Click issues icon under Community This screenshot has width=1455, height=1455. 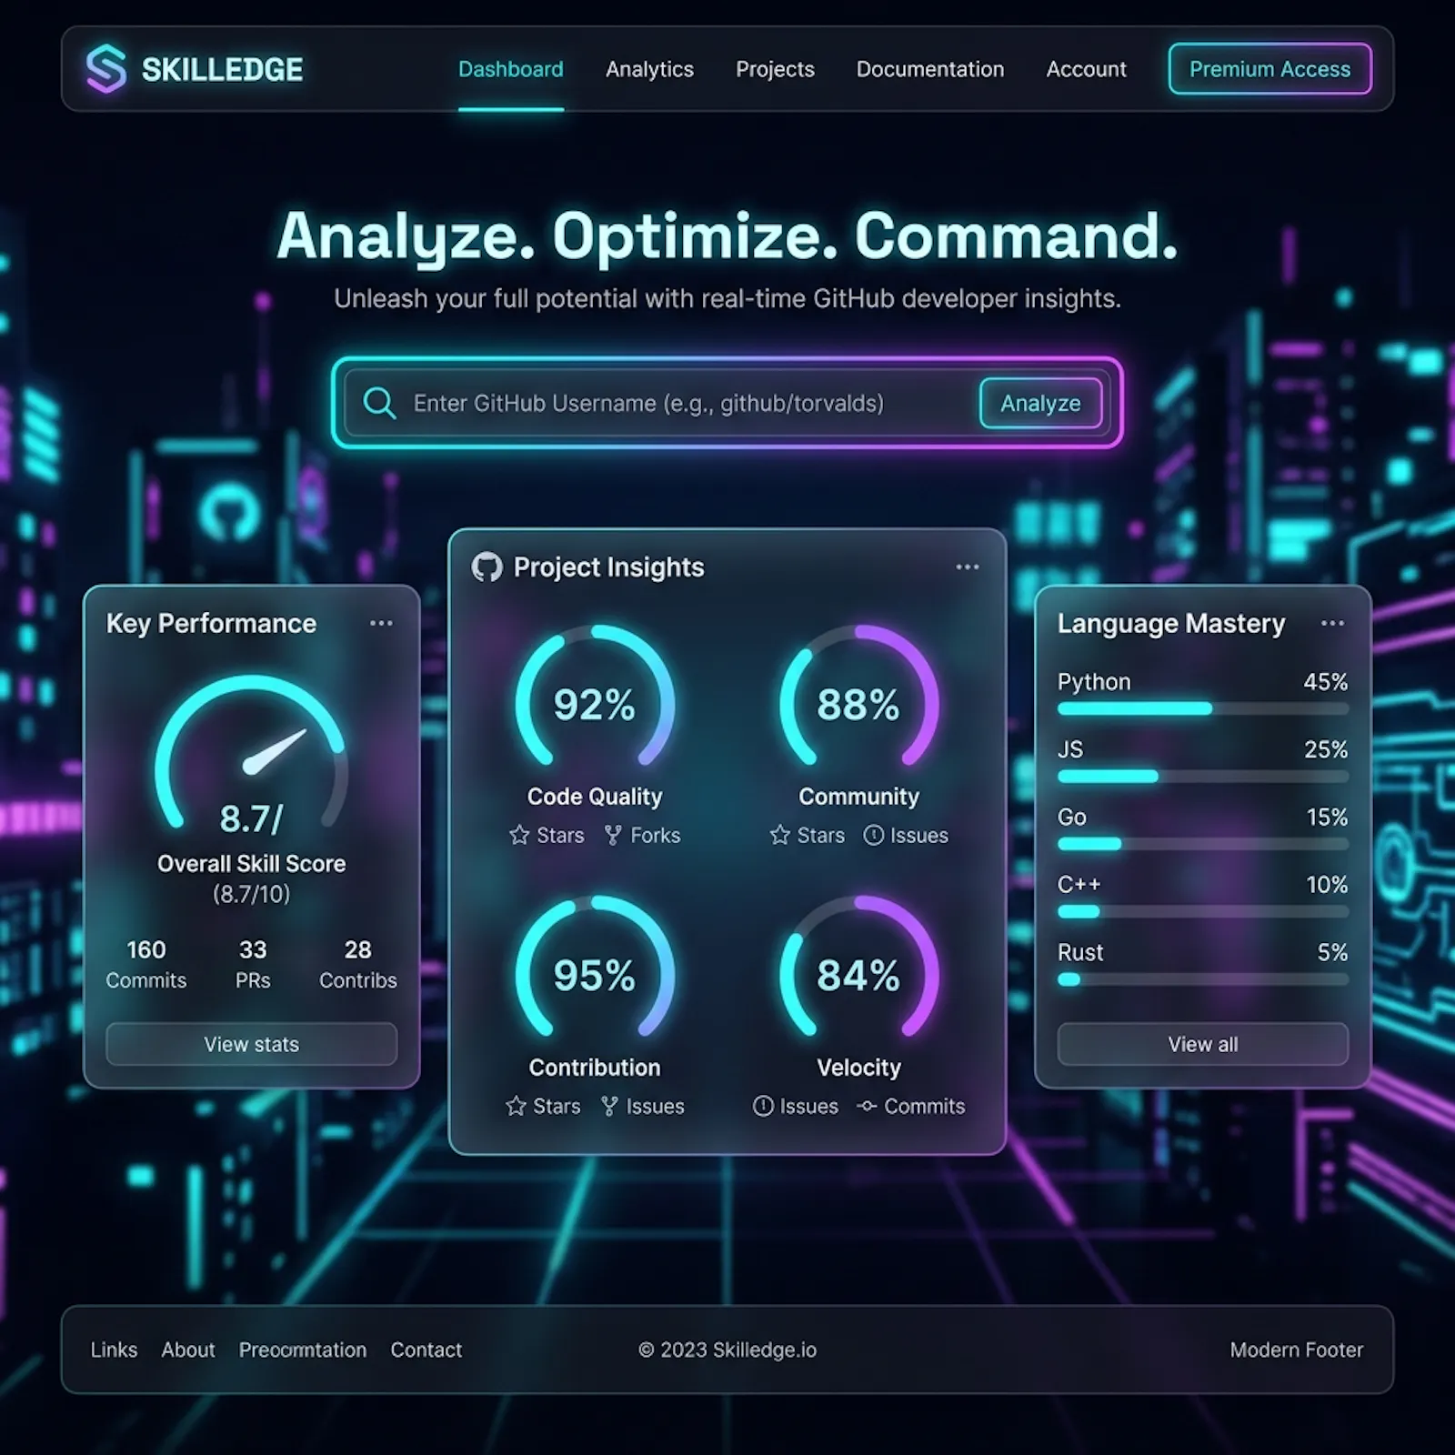874,835
